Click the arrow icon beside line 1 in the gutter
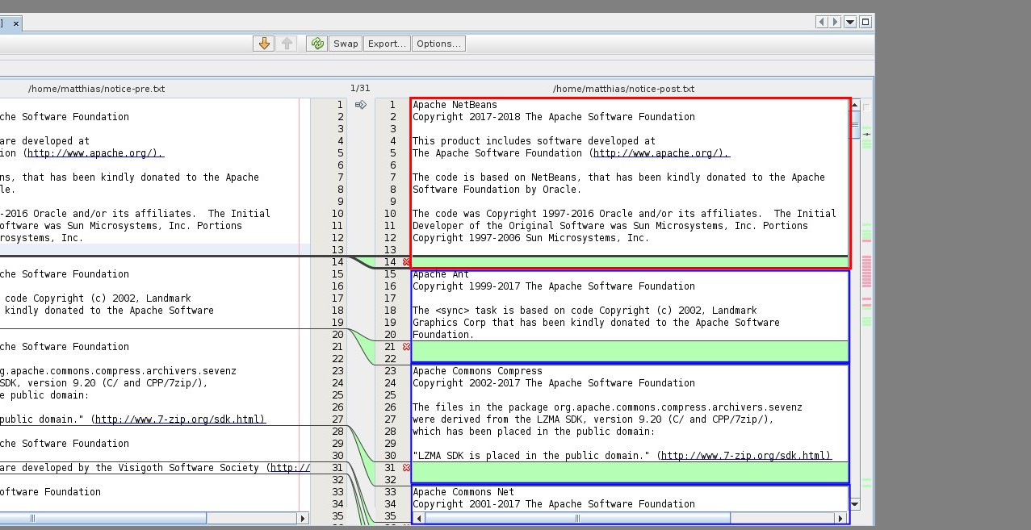Screen dimensions: 1031x530 click(x=361, y=105)
